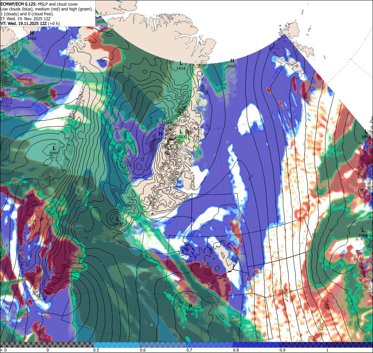Click the 'IT: Wed. 19. Nov. 2025 12Z' line
373x353 pixels.
[x=25, y=19]
